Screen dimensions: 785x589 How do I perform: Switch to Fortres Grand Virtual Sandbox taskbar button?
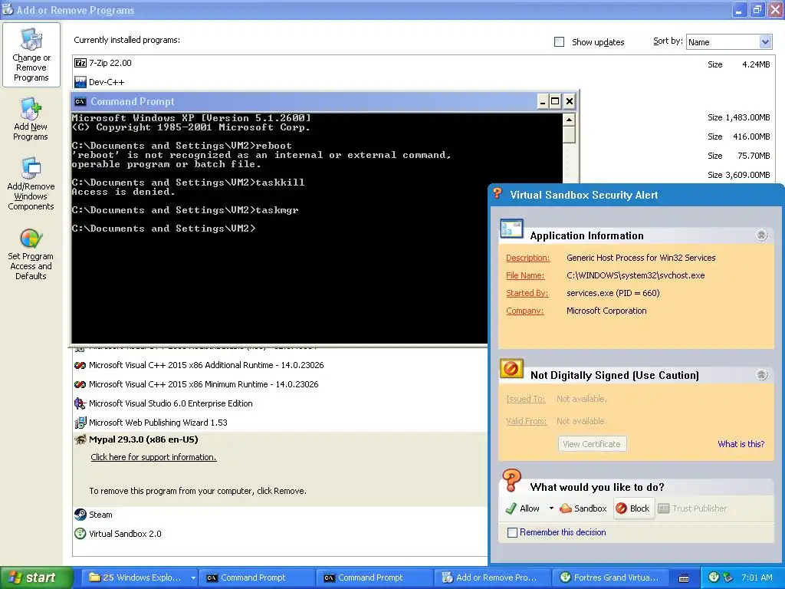point(609,577)
